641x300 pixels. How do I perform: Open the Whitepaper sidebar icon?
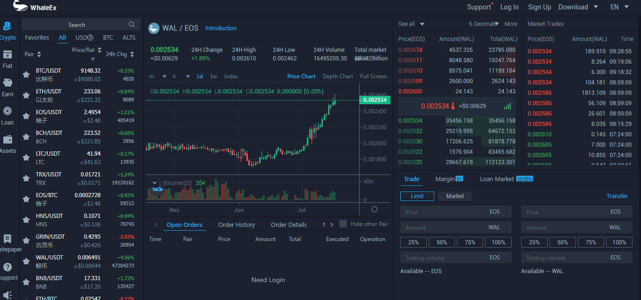coord(8,239)
